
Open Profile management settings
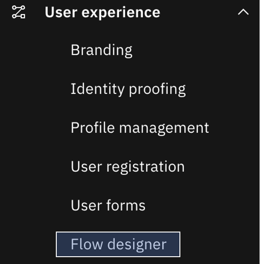point(140,128)
